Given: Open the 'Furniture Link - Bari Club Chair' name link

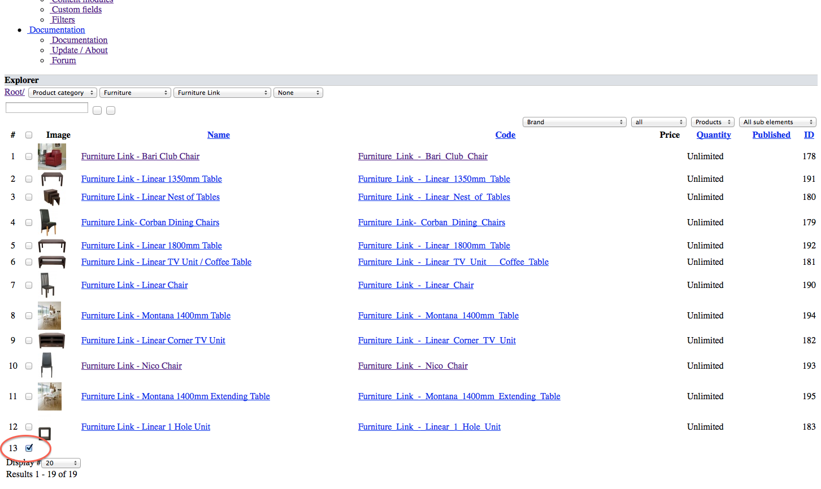Looking at the screenshot, I should click(x=140, y=156).
